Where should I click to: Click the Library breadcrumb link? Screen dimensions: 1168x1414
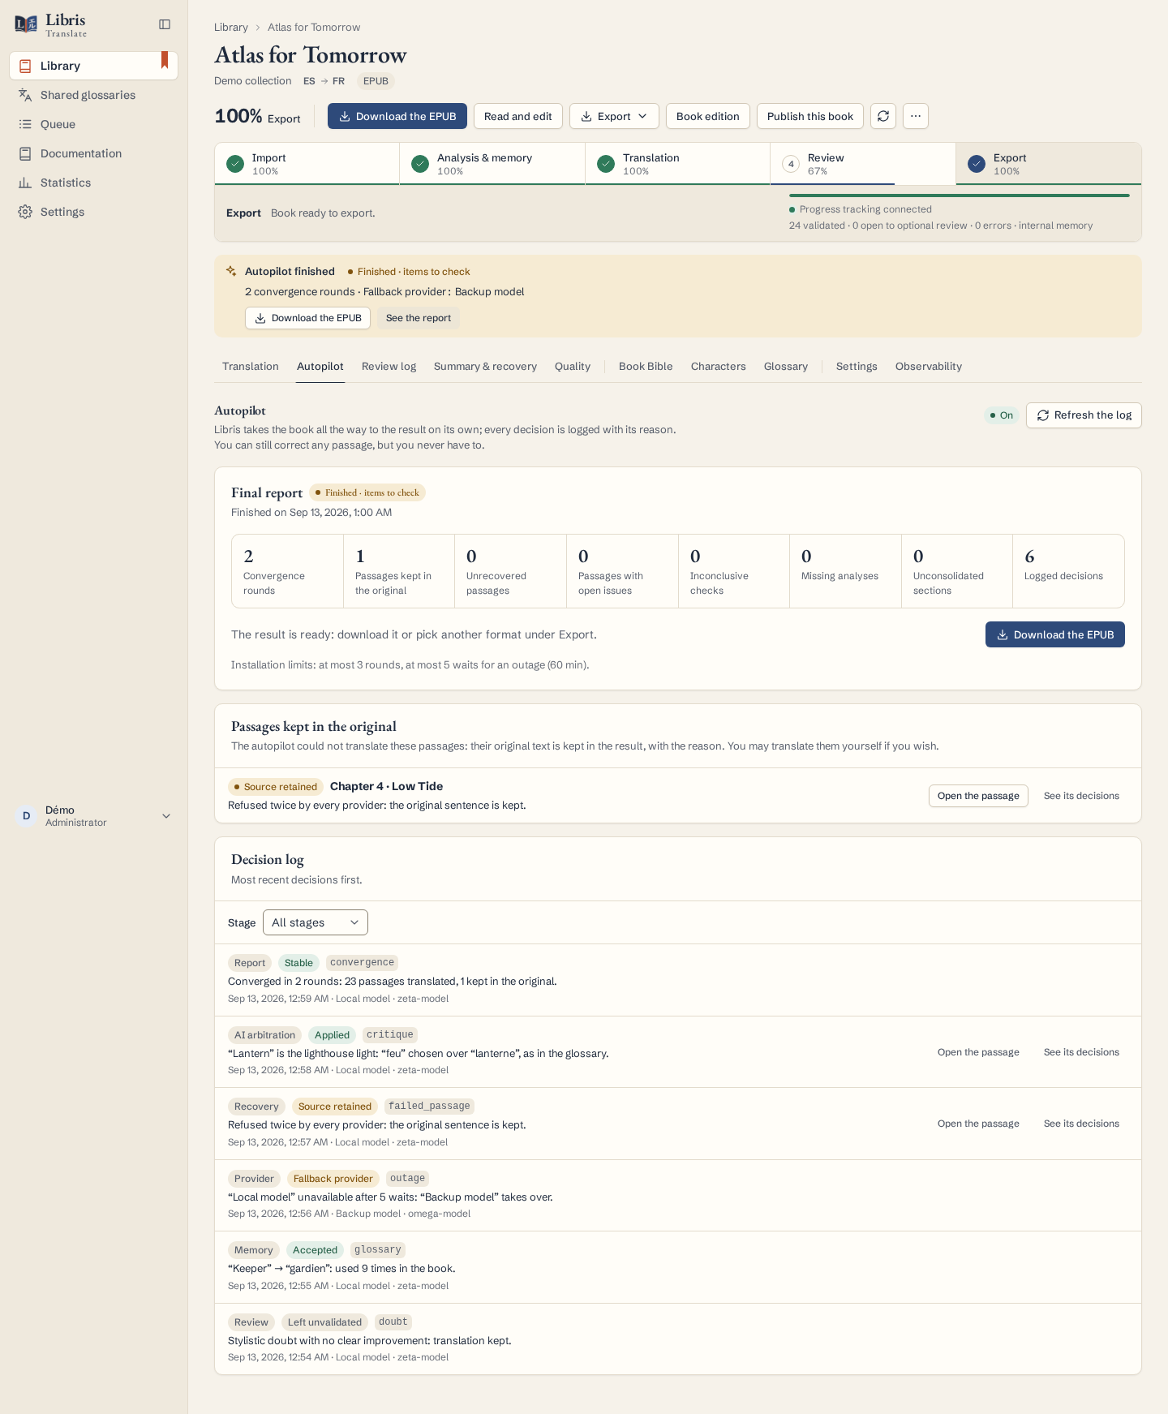click(x=231, y=28)
